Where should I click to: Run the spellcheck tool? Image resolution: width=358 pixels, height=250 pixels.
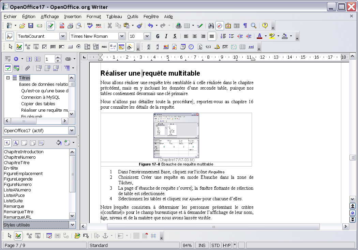(90, 26)
